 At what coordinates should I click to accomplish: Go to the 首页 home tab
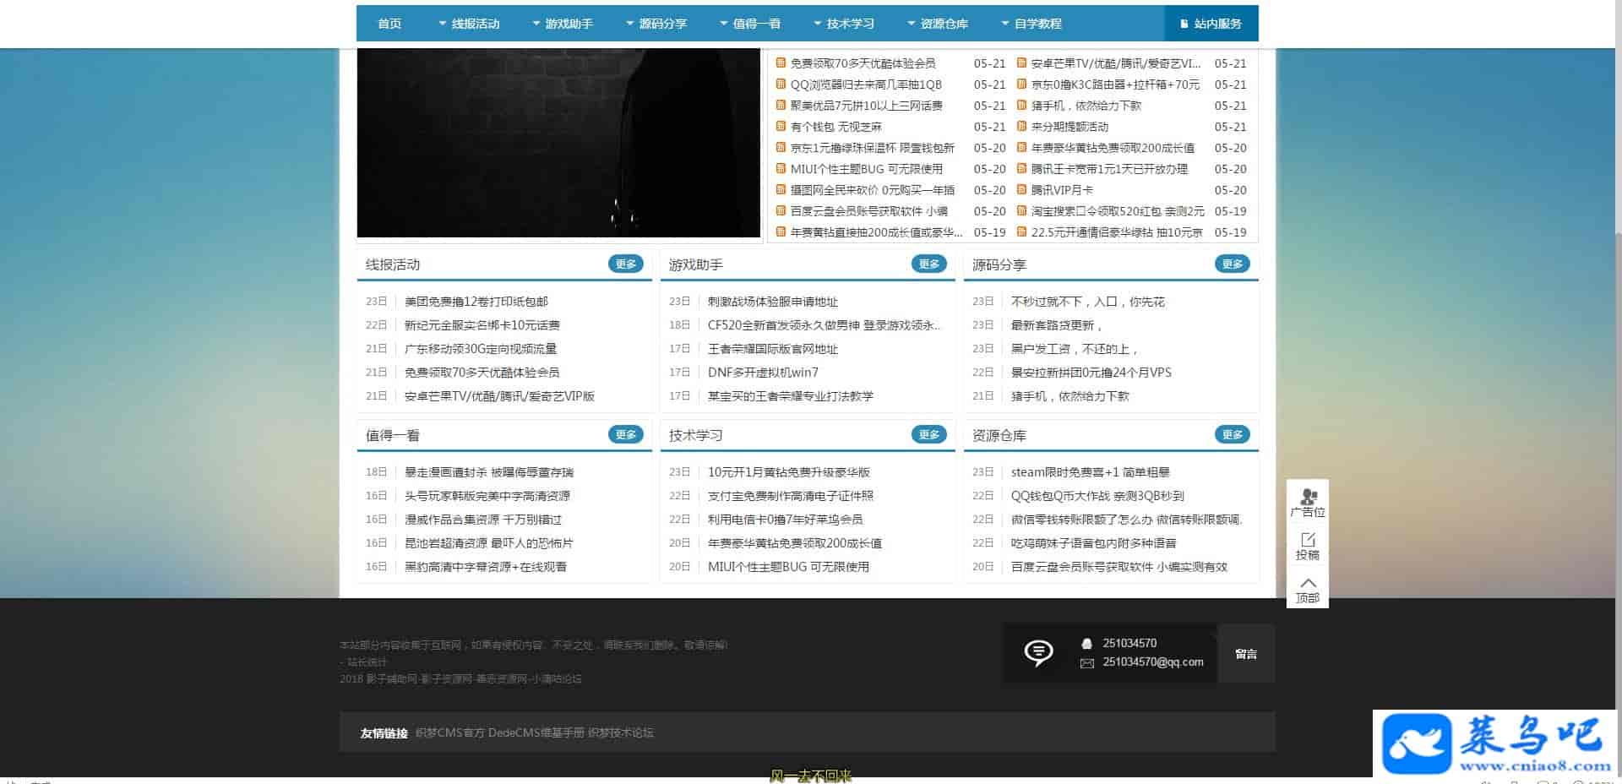(389, 24)
